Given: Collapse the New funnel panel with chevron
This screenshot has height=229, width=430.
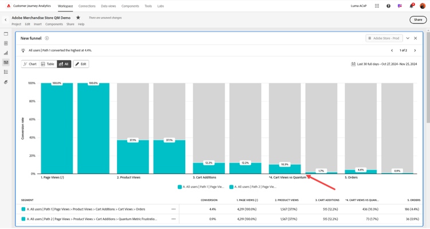Looking at the screenshot, I should pyautogui.click(x=408, y=38).
